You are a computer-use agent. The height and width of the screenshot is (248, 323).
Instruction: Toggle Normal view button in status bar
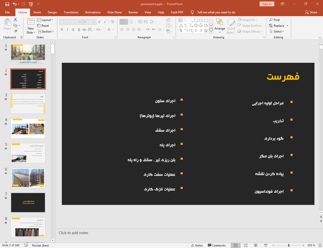[x=236, y=245]
